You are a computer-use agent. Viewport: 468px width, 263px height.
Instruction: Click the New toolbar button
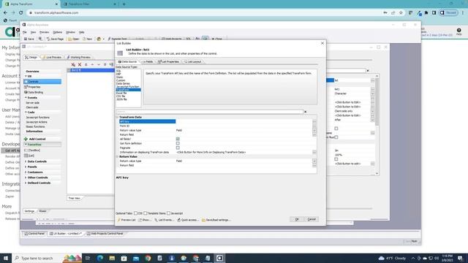(87, 39)
